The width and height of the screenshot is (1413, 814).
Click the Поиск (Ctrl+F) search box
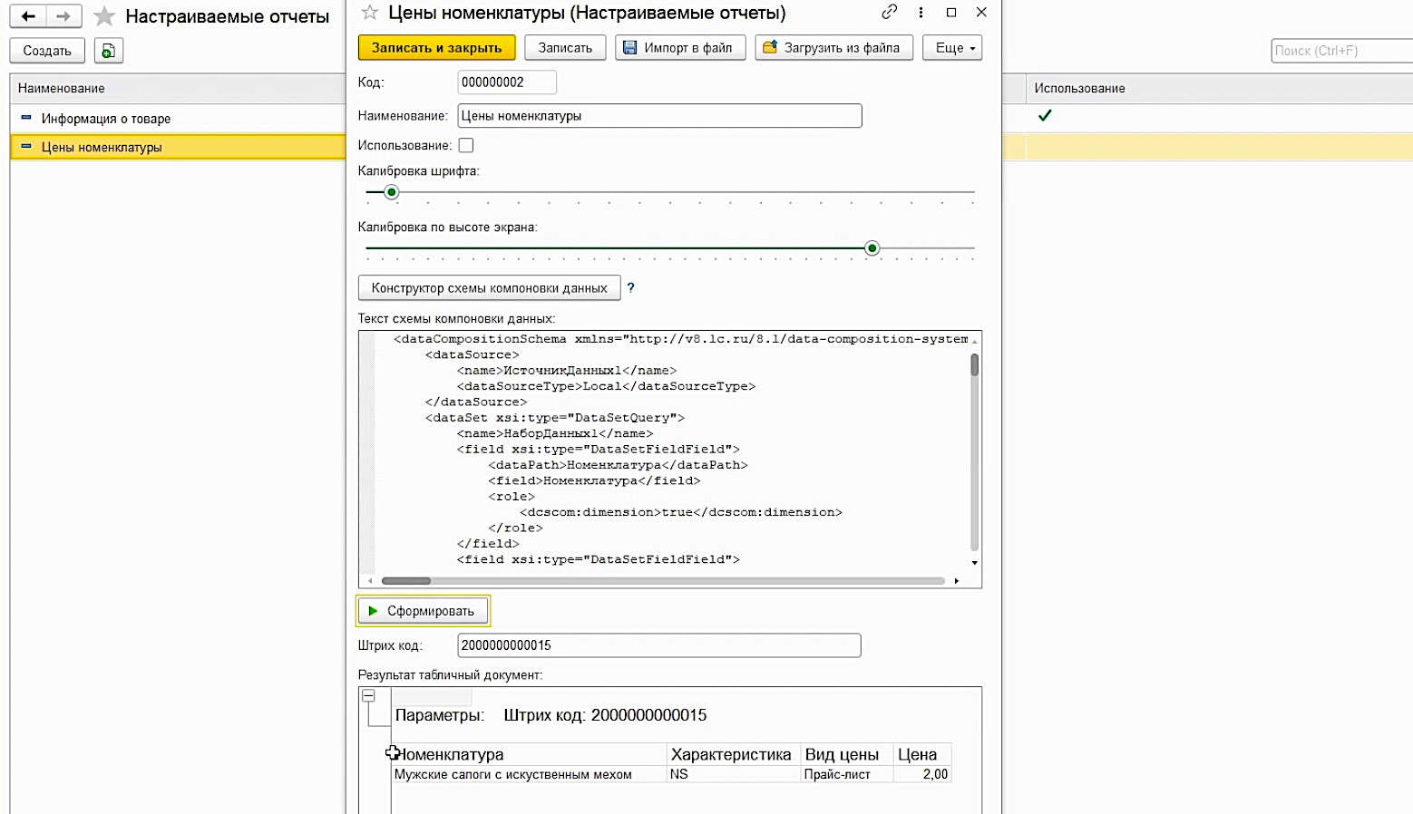pos(1341,51)
